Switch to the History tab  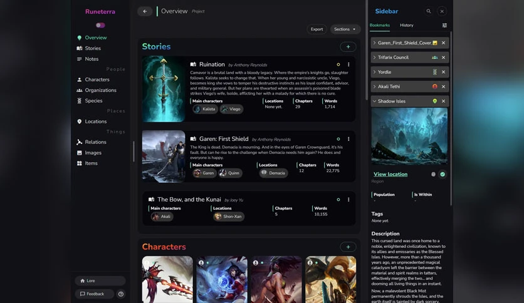click(x=406, y=26)
